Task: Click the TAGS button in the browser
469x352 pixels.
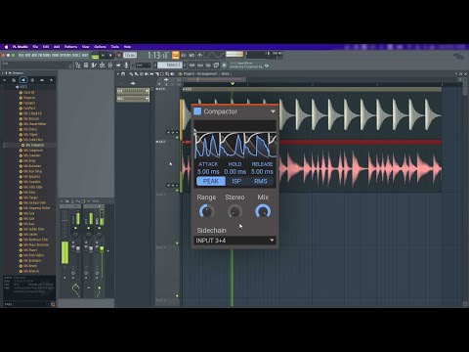Action: 8,304
